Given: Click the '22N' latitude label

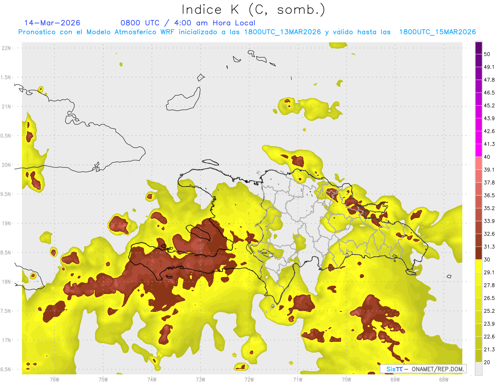Looking at the screenshot, I should click(6, 48).
